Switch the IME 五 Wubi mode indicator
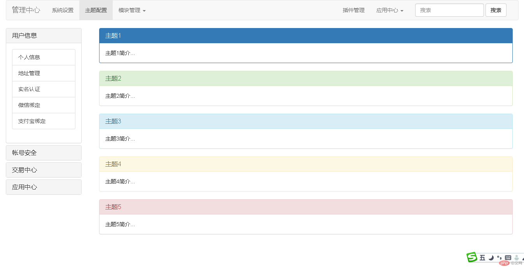The width and height of the screenshot is (524, 267). click(482, 258)
